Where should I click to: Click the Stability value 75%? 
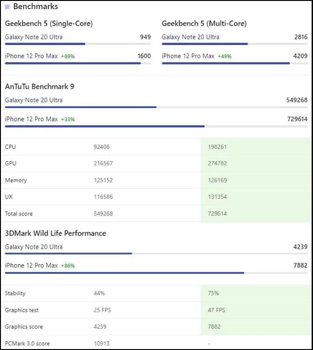[213, 293]
